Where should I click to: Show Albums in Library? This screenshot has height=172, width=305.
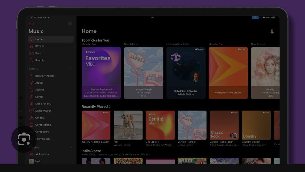click(40, 90)
